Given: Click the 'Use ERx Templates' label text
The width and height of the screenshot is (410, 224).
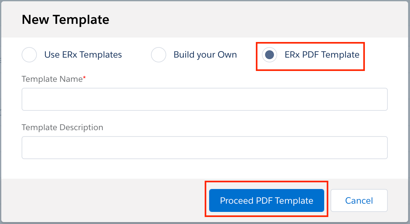Looking at the screenshot, I should pyautogui.click(x=83, y=55).
